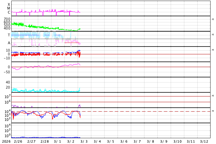Click the 3/10 date tick label
The image size is (216, 144).
[178, 141]
